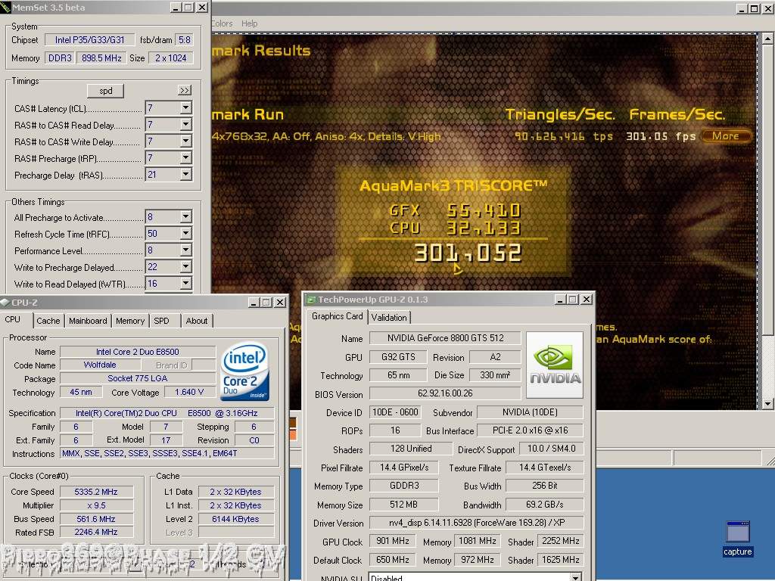Image resolution: width=775 pixels, height=581 pixels.
Task: Open the RAS# to CAS# Read Delay dropdown
Action: [x=186, y=125]
